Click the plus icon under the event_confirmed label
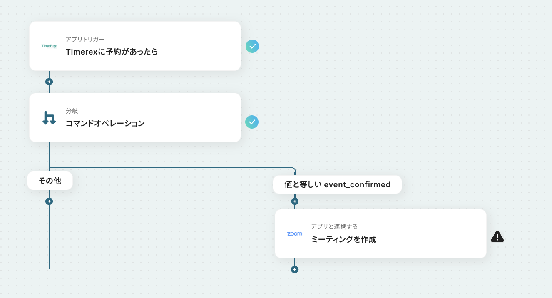The width and height of the screenshot is (552, 298). 295,201
